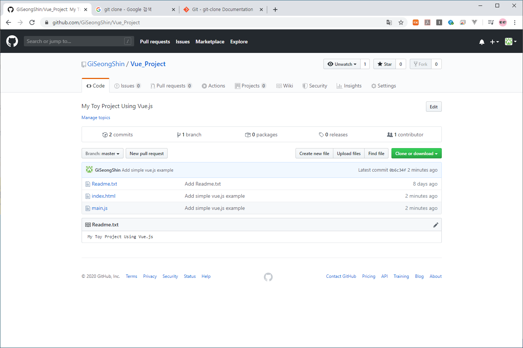Open the Security tab

pos(315,86)
